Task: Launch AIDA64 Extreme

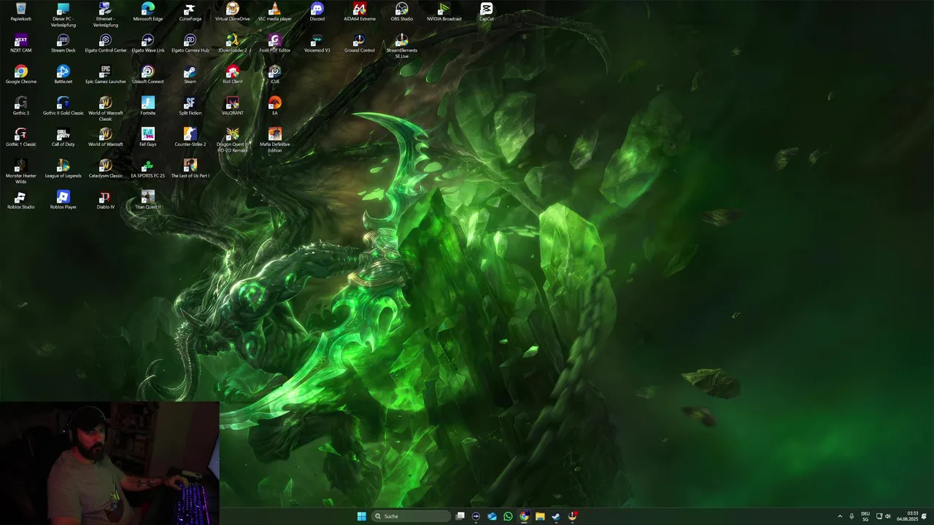Action: point(360,12)
